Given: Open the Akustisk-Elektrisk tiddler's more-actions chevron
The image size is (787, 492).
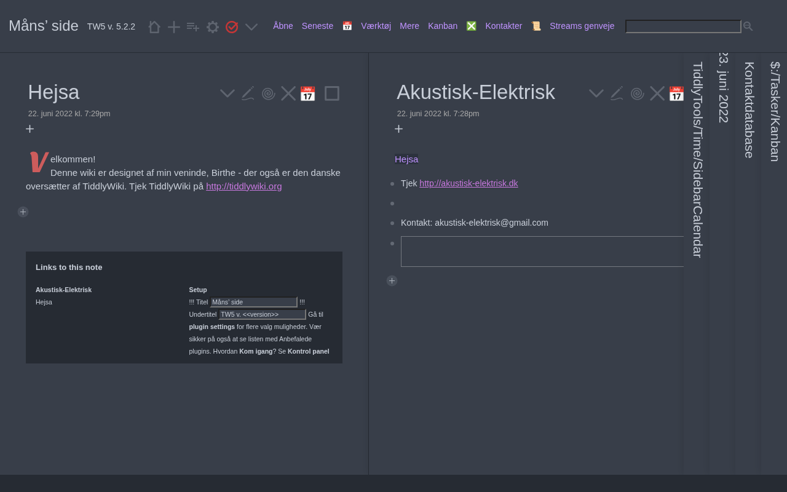Looking at the screenshot, I should (596, 93).
